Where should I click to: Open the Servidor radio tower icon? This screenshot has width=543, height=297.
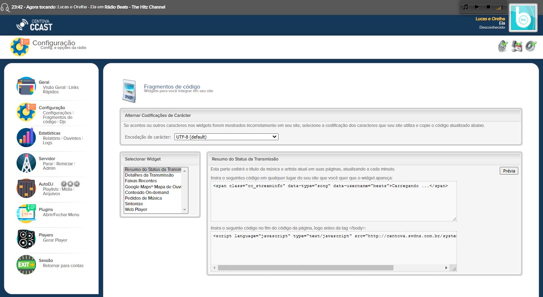26,163
